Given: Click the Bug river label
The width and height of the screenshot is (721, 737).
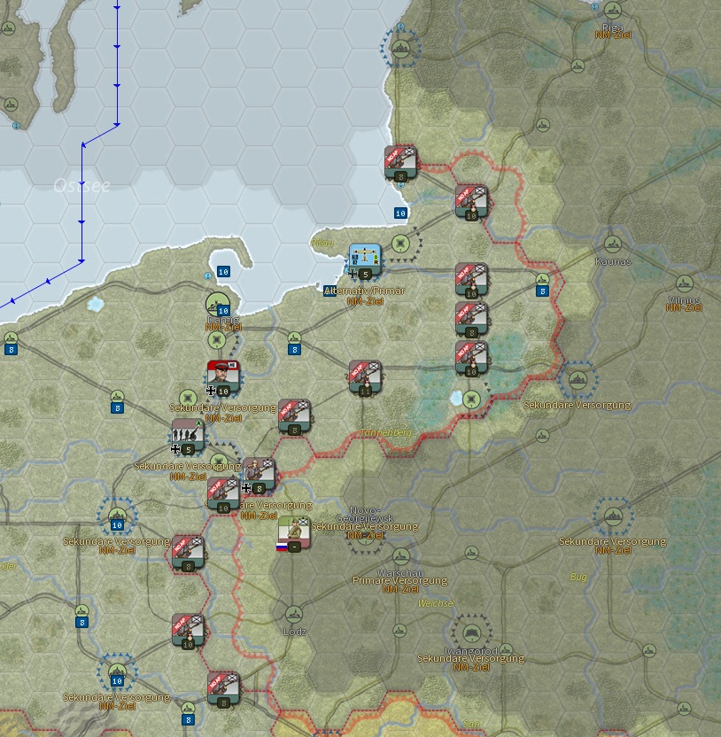Looking at the screenshot, I should pyautogui.click(x=578, y=577).
